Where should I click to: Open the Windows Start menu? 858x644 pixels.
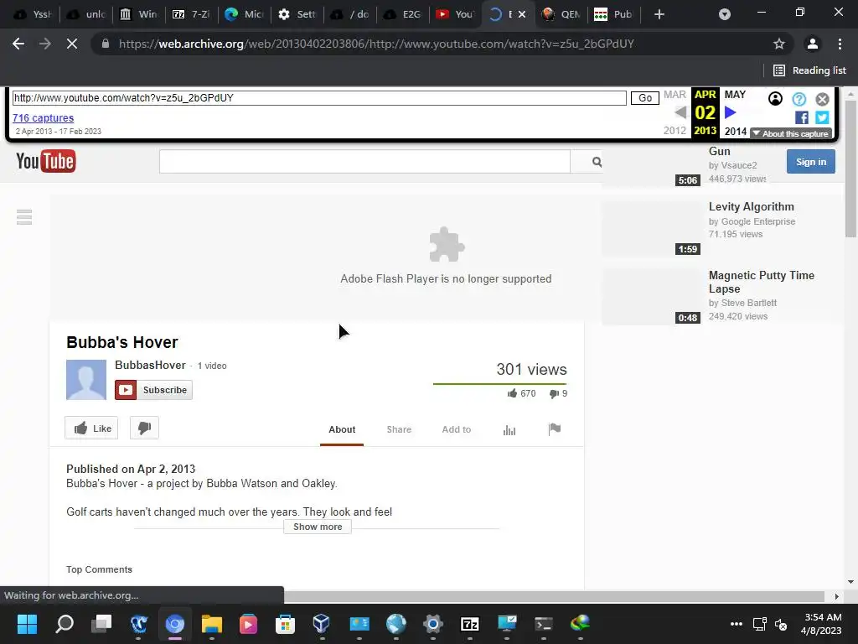tap(27, 623)
